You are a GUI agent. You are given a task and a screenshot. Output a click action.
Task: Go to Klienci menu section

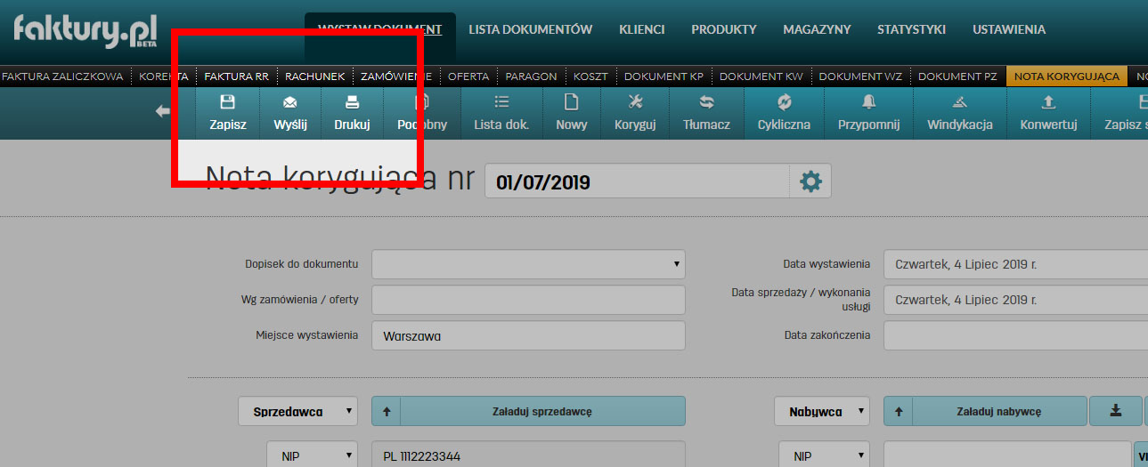pyautogui.click(x=641, y=29)
